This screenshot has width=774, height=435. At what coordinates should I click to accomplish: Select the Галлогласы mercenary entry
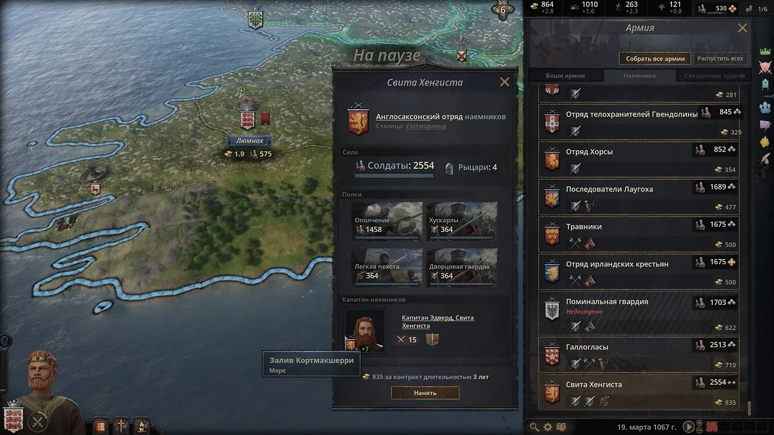tap(639, 354)
